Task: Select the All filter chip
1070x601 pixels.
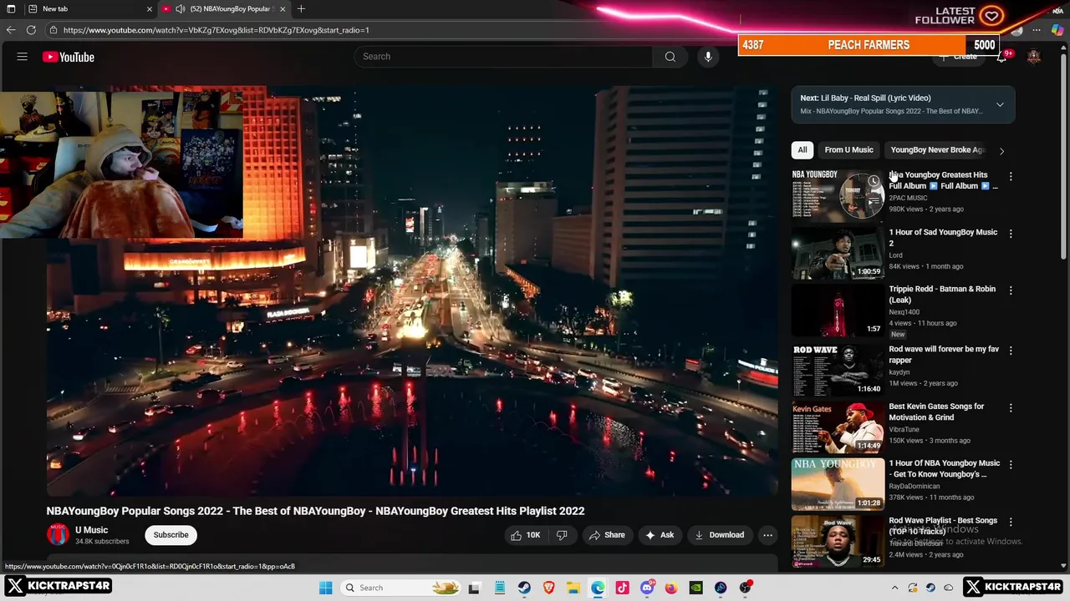Action: 802,150
